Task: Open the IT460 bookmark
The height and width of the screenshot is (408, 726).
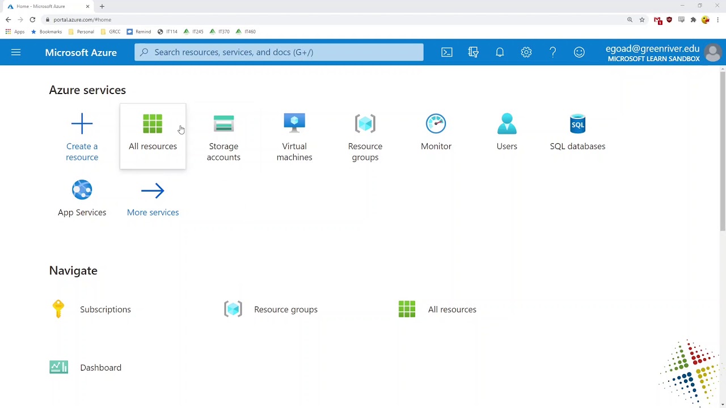Action: pyautogui.click(x=246, y=32)
